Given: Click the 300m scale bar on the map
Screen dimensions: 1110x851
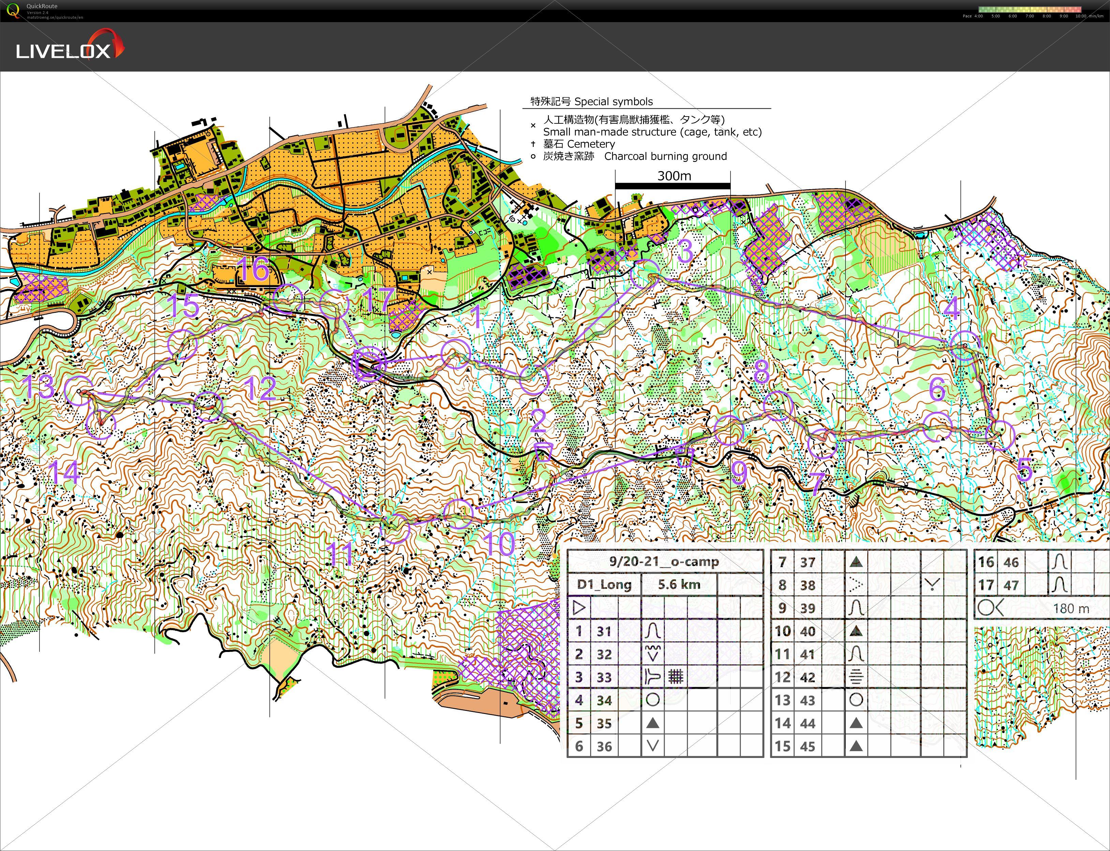Looking at the screenshot, I should [673, 185].
